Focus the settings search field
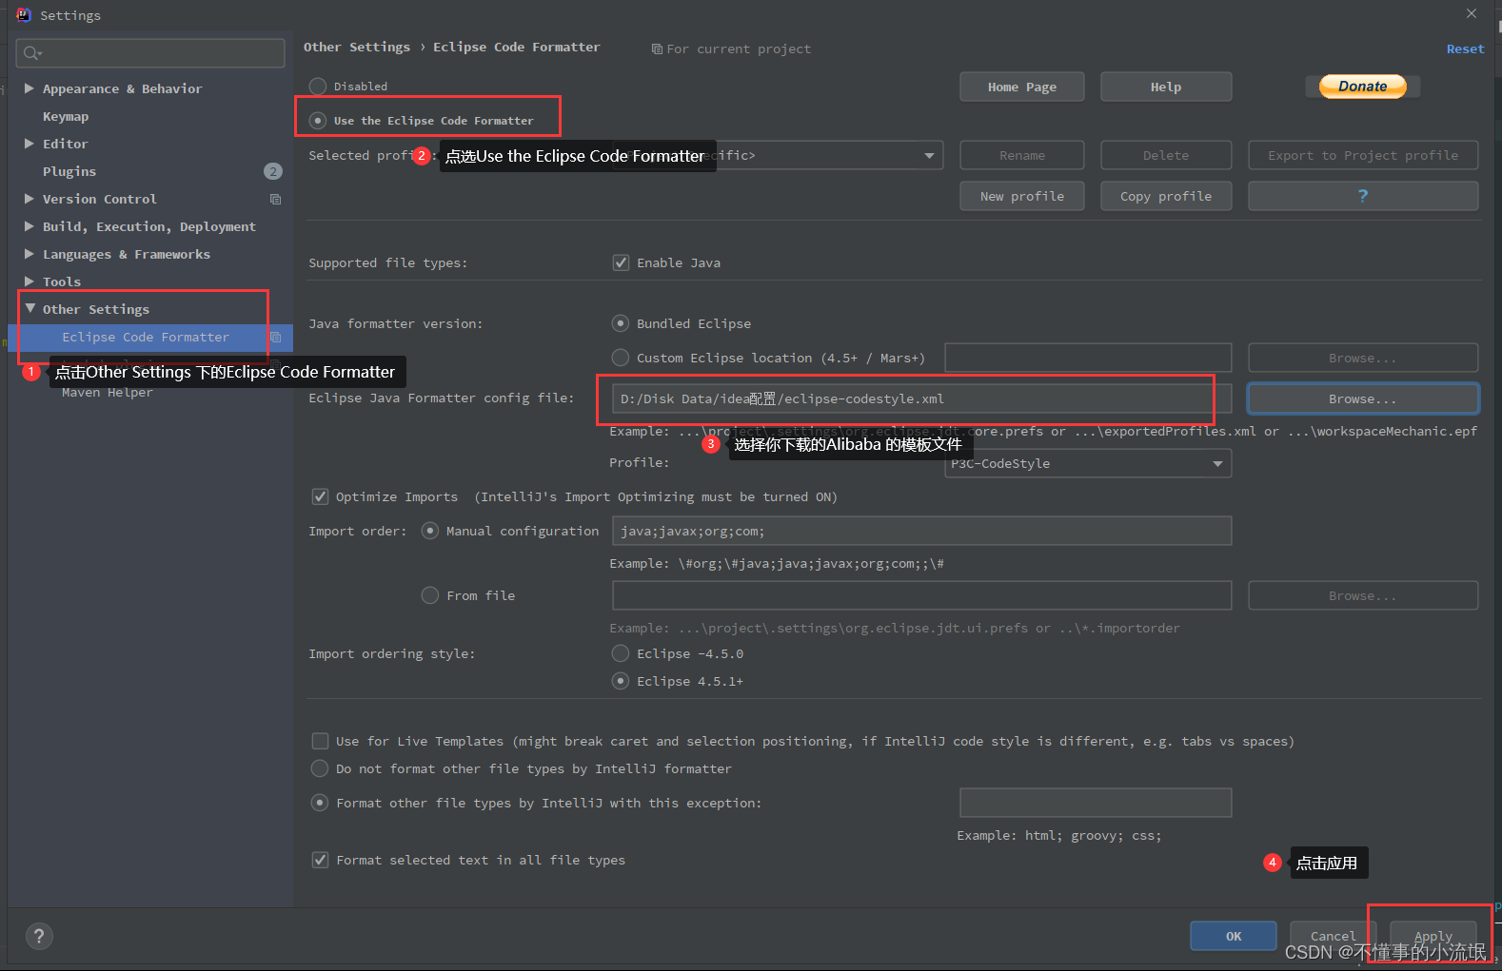The height and width of the screenshot is (971, 1502). click(150, 53)
